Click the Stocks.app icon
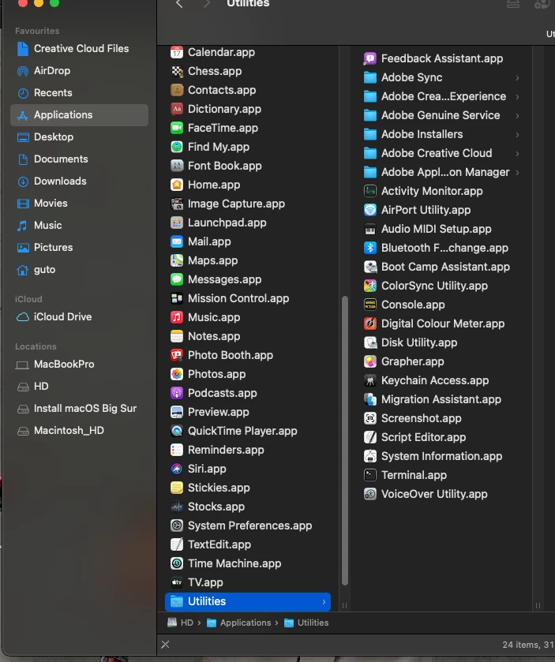 177,507
